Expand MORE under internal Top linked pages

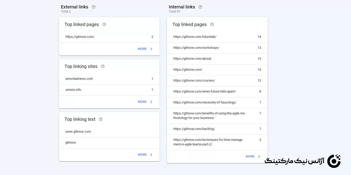point(253,156)
